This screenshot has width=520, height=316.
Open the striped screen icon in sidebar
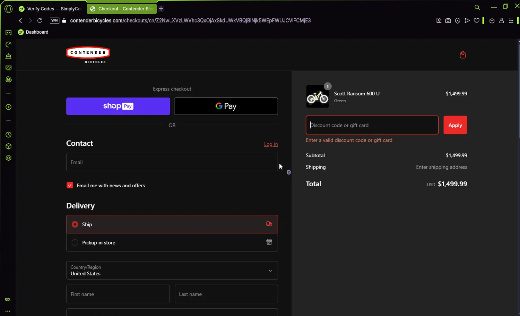pos(8,68)
